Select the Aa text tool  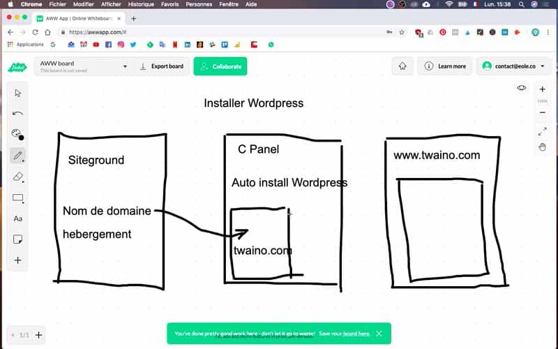point(18,218)
